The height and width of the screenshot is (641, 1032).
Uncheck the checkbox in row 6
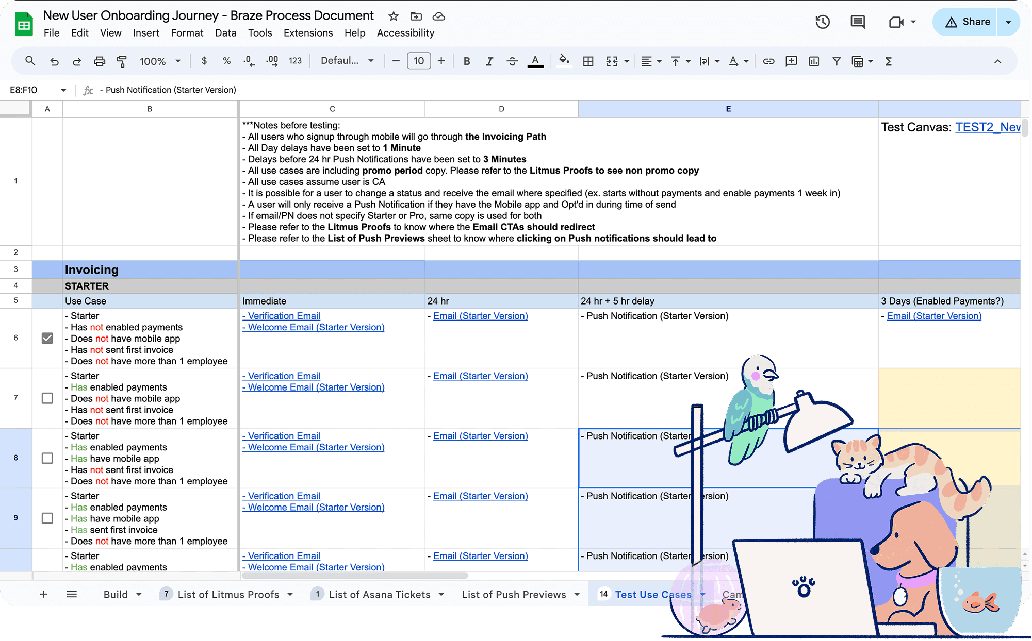(x=47, y=338)
